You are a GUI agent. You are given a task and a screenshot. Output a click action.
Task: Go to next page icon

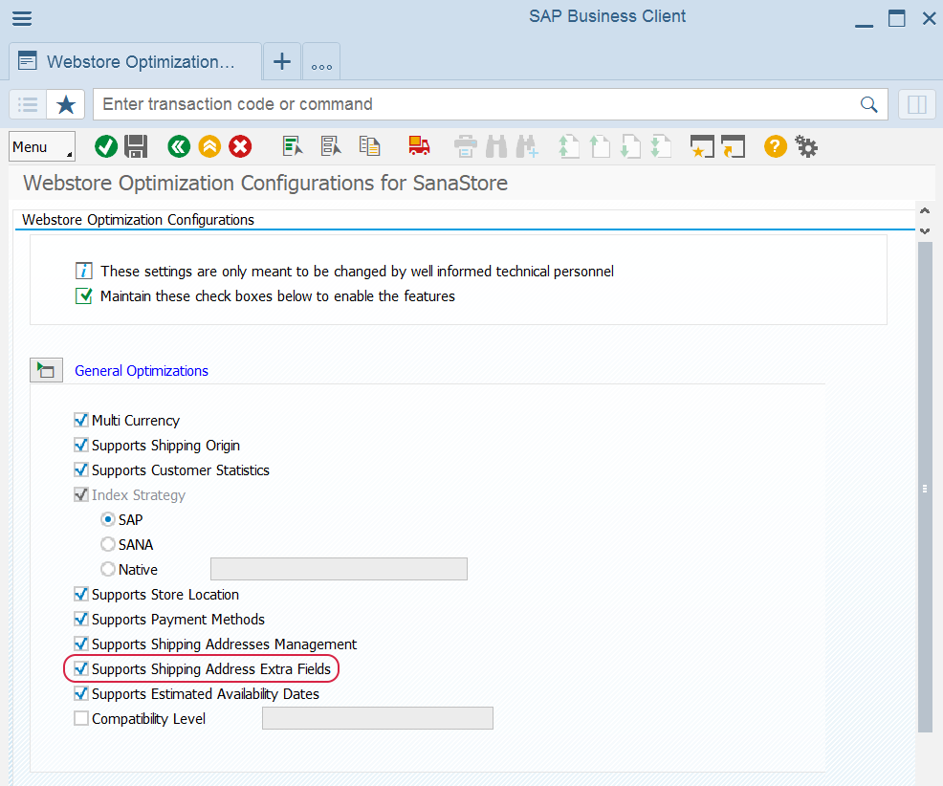point(630,146)
